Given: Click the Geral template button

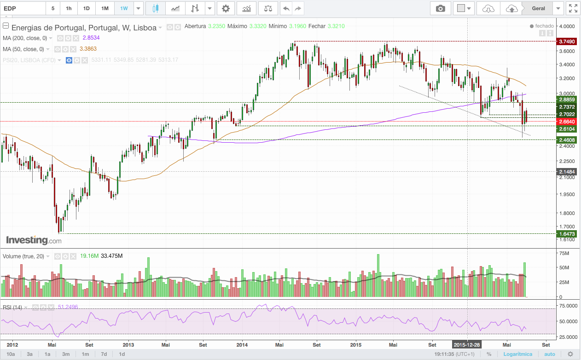Looking at the screenshot, I should point(538,8).
